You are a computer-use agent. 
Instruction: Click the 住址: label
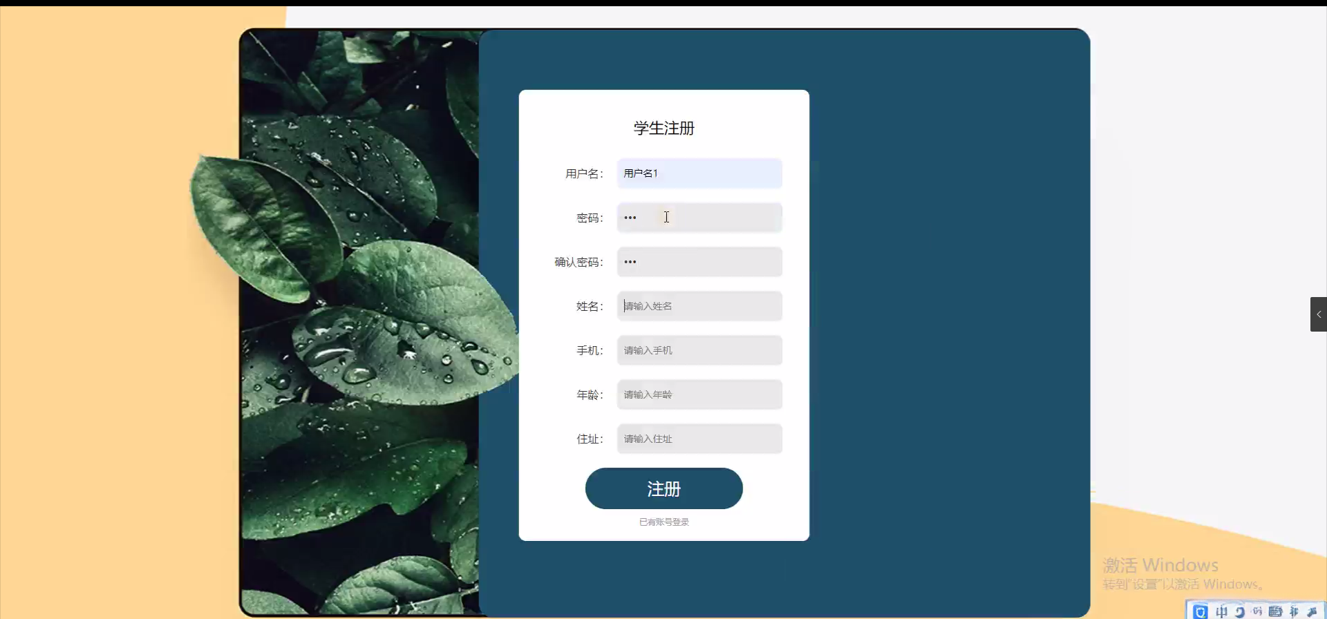click(x=590, y=439)
